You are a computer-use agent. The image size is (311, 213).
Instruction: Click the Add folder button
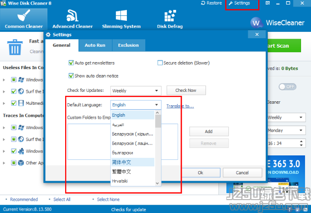[x=209, y=132]
